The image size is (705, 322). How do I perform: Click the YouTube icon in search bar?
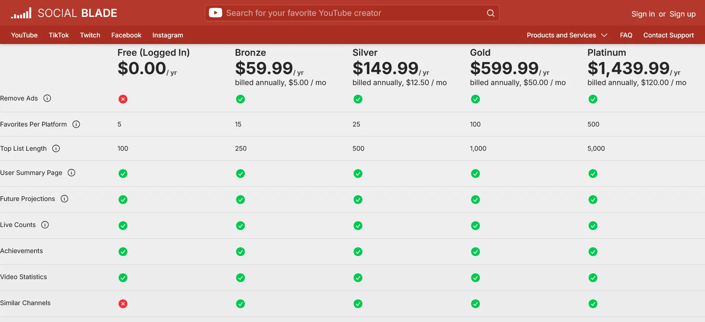click(215, 13)
